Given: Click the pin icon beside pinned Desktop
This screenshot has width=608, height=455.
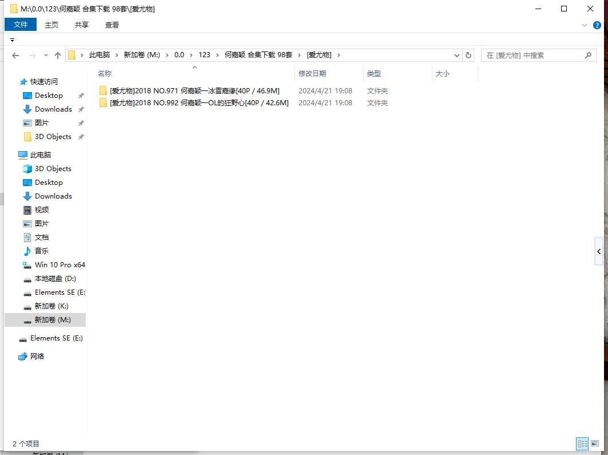Looking at the screenshot, I should 81,96.
